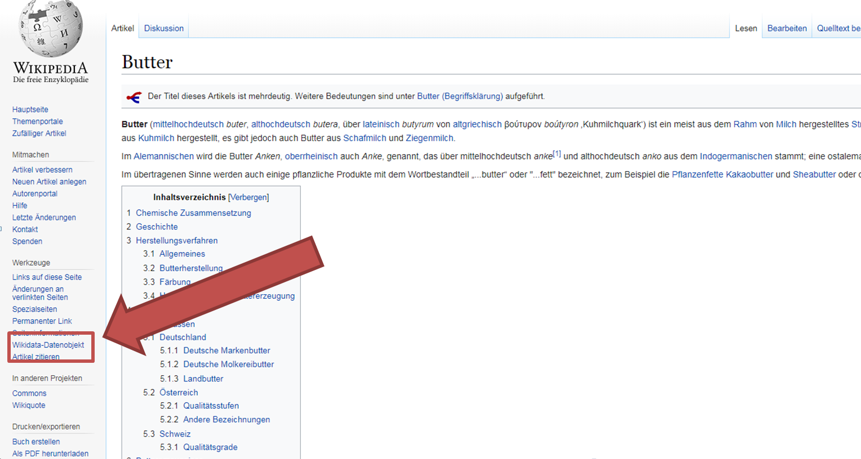Click the Hauptseite sidebar link
This screenshot has height=459, width=861.
tap(30, 110)
